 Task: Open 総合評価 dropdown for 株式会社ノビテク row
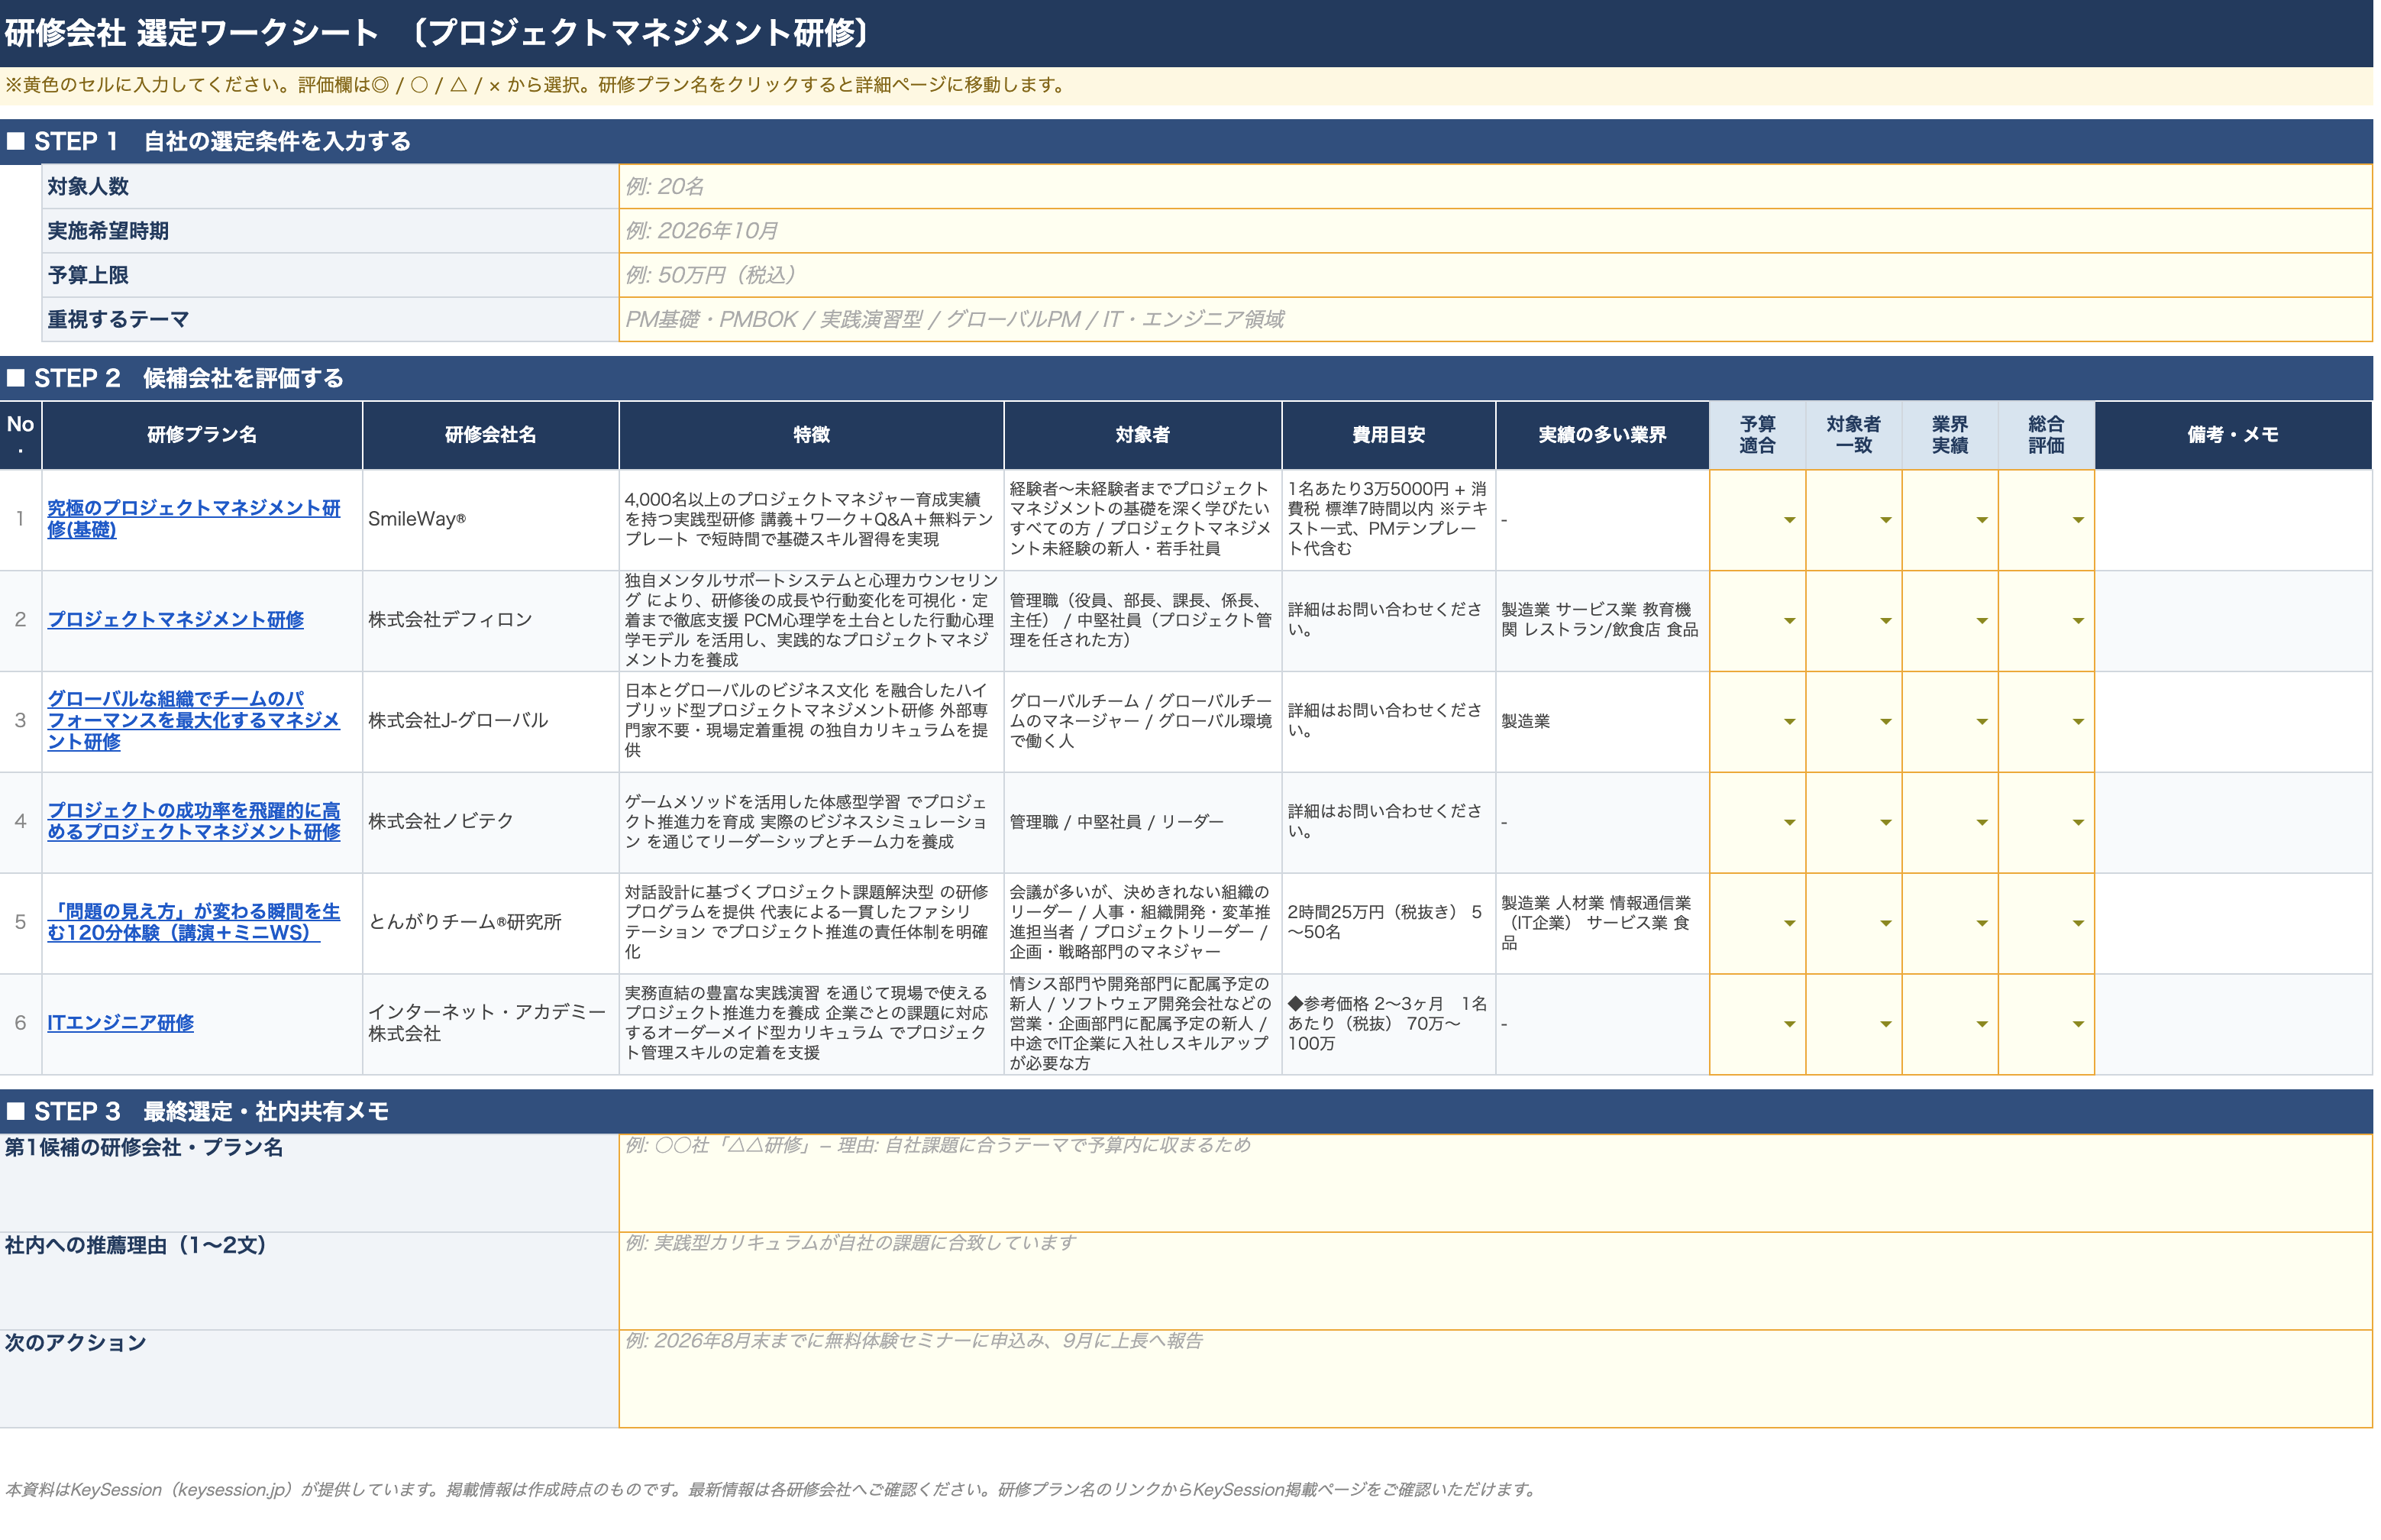coord(2077,823)
